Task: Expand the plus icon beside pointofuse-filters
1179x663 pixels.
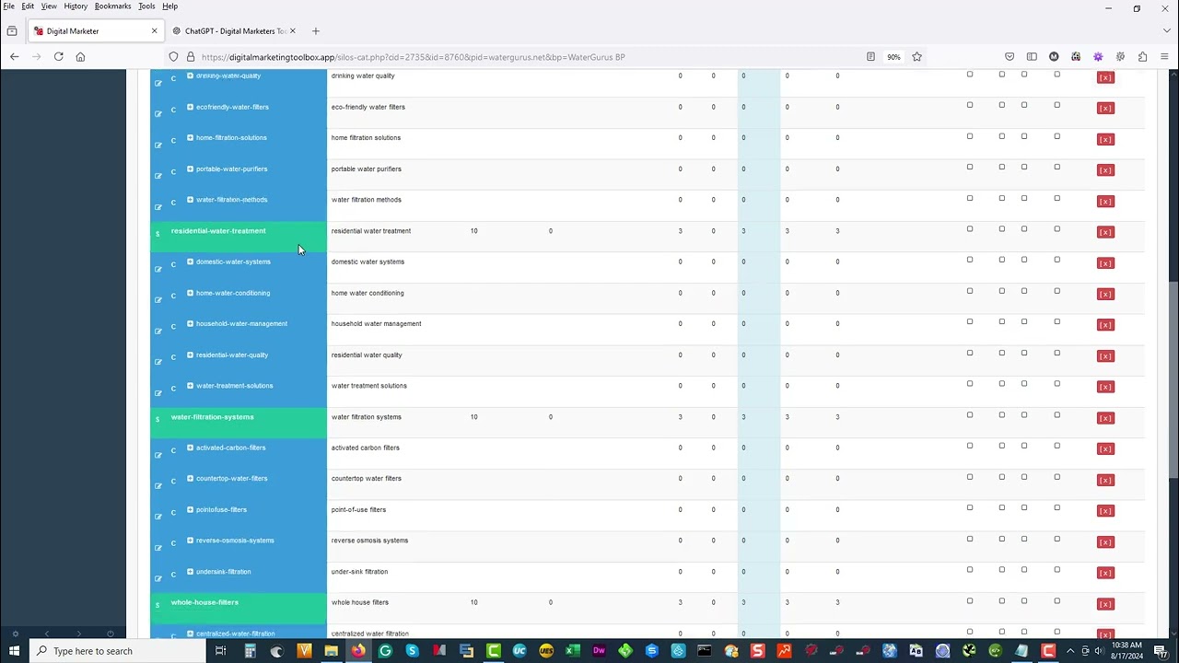Action: 190,509
